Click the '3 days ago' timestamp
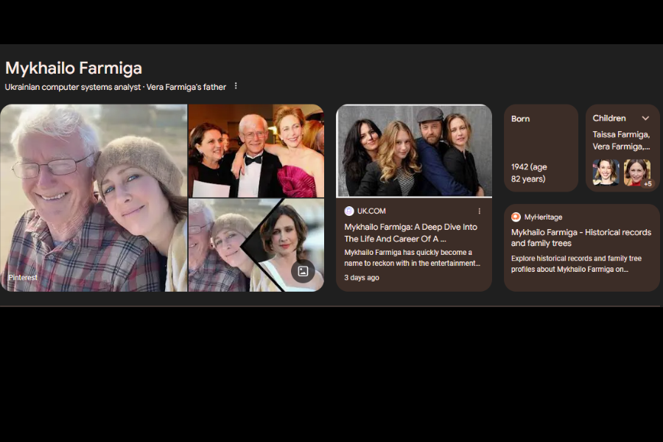This screenshot has height=442, width=663. coord(362,278)
